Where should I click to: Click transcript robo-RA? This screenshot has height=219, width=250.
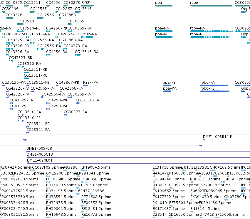point(212,31)
